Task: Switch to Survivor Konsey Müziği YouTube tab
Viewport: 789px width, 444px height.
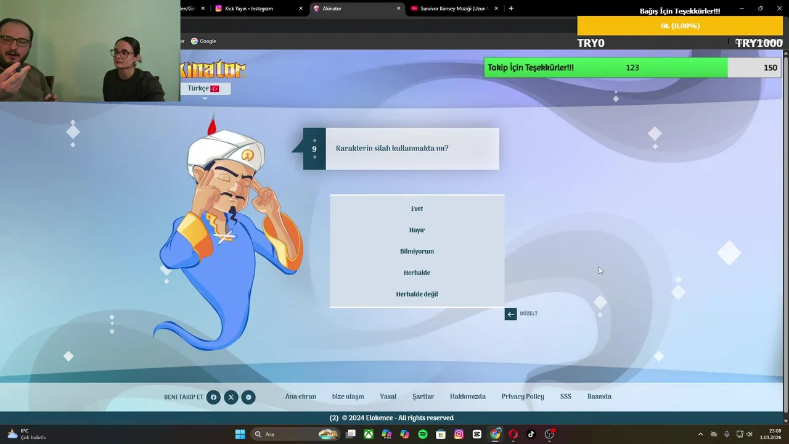Action: pyautogui.click(x=454, y=9)
